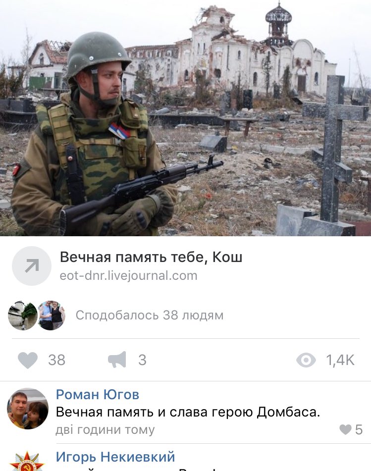The image size is (371, 471).
Task: Open Игорь Некиевкий's star avatar
Action: click(x=27, y=461)
